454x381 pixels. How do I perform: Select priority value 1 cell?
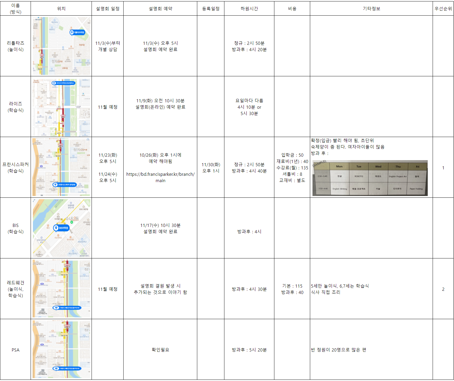tap(443, 167)
